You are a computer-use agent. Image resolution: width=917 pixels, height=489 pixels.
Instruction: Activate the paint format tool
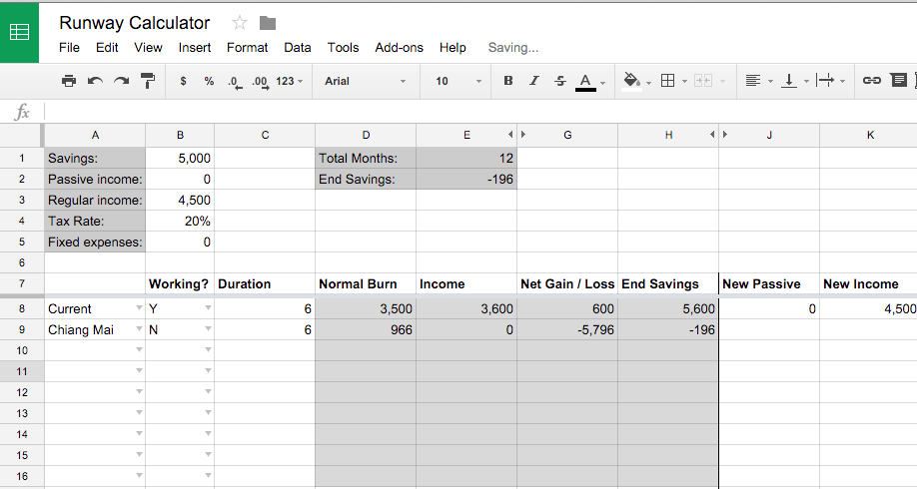tap(148, 81)
